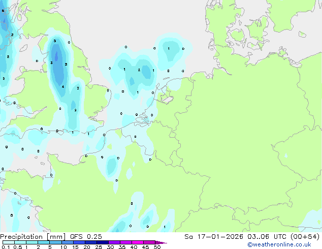Choose the 40 to 45 mm magenta swatch
322x249 pixels.
click(138, 242)
